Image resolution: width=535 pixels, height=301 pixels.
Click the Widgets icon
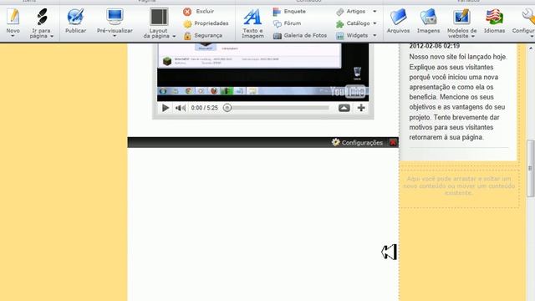[340, 36]
